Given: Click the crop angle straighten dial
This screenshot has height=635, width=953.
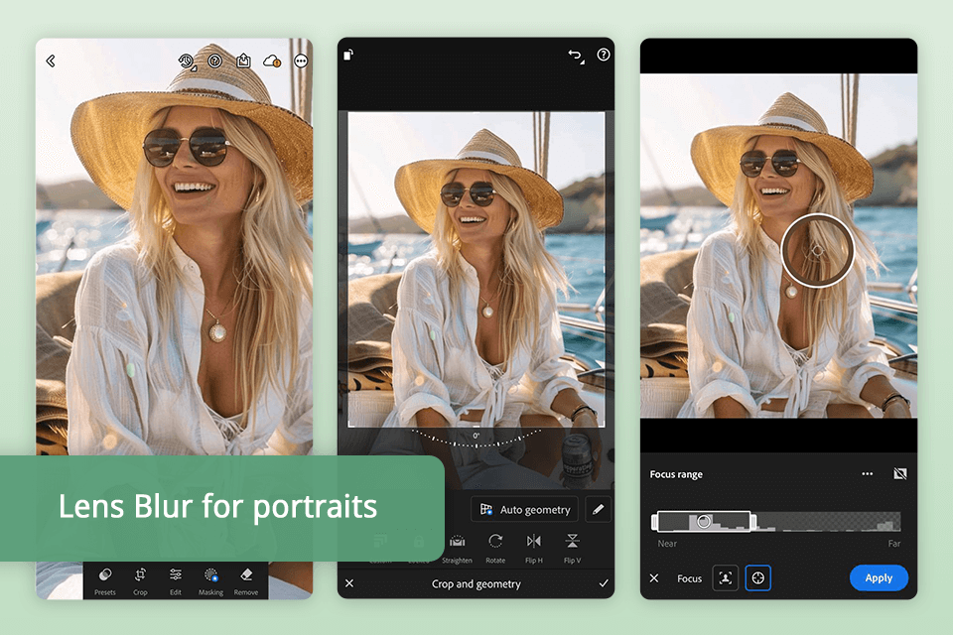Looking at the screenshot, I should click(x=476, y=439).
